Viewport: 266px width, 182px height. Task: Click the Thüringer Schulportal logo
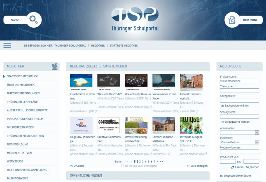pyautogui.click(x=135, y=19)
